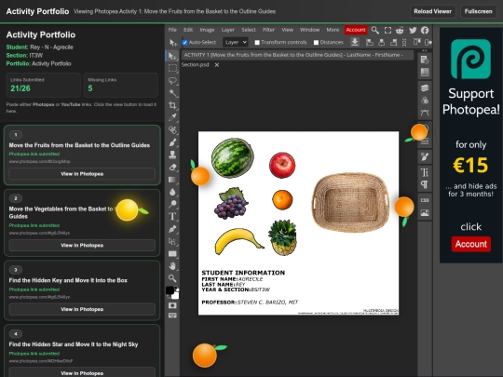
Task: Click the red Account button in menu bar
Action: 356,30
